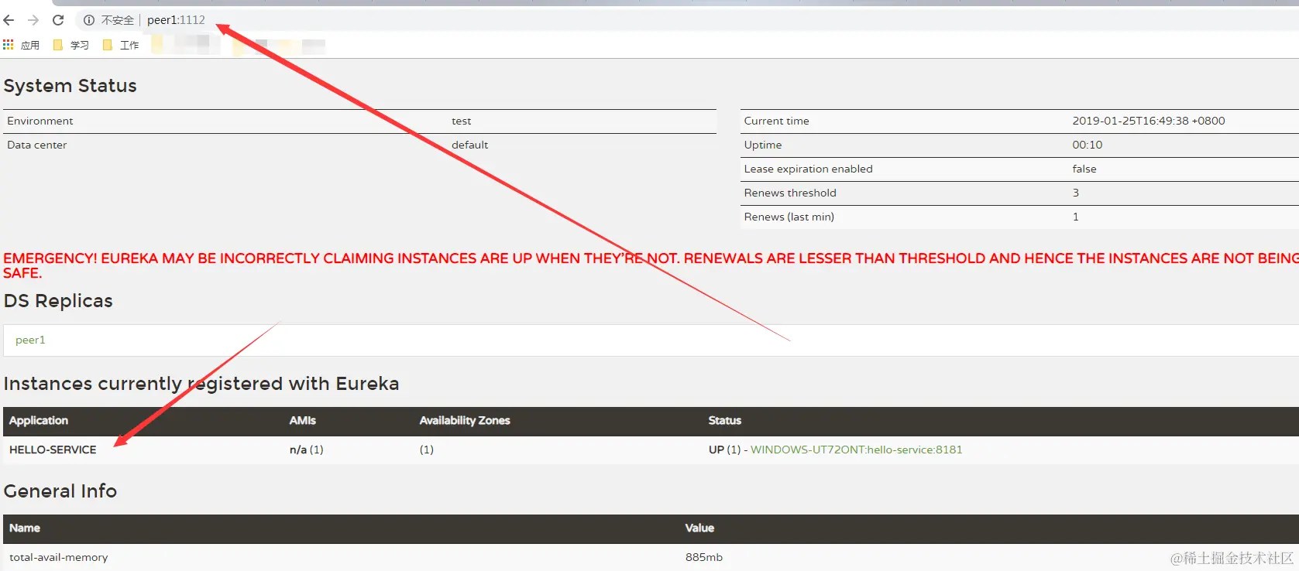1299x571 pixels.
Task: Click the Application column header
Action: point(39,420)
